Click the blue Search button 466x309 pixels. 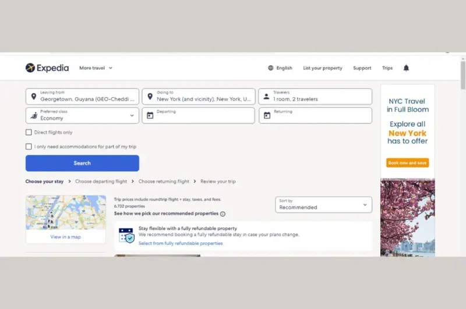pyautogui.click(x=82, y=163)
